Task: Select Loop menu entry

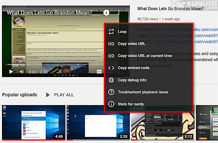Action: (x=149, y=32)
